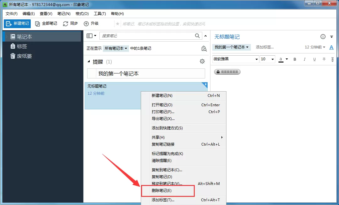339x205 pixels.
Task: Open the File (文件) menu
Action: 12,13
